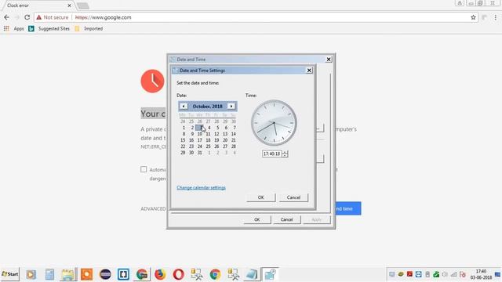
Task: Click the ADVANCED link on the error page
Action: pos(154,209)
